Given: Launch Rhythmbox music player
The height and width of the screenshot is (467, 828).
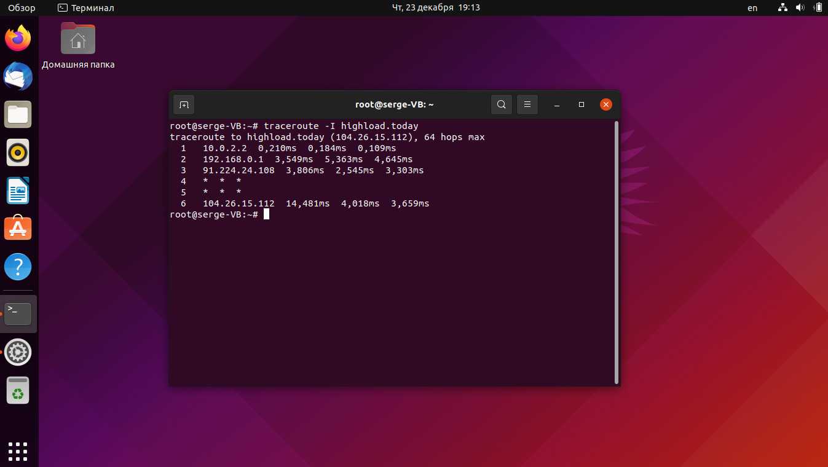Looking at the screenshot, I should click(x=18, y=152).
